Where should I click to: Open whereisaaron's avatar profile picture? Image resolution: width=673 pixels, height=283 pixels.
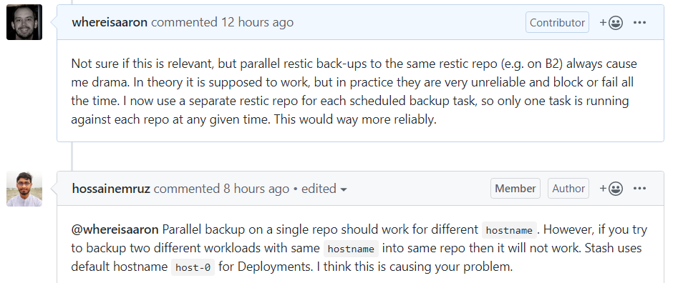click(24, 22)
